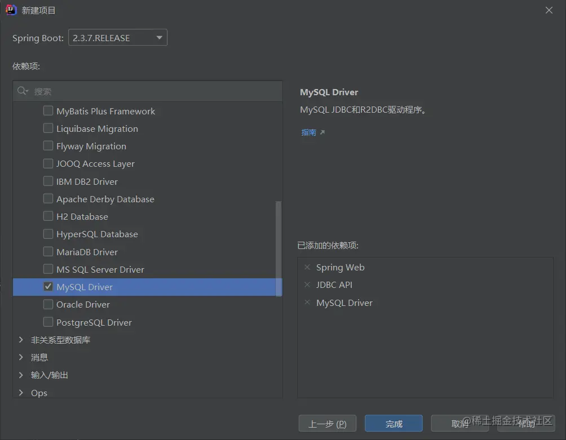Viewport: 566px width, 440px height.
Task: Select the Ops tree row label
Action: tap(39, 393)
